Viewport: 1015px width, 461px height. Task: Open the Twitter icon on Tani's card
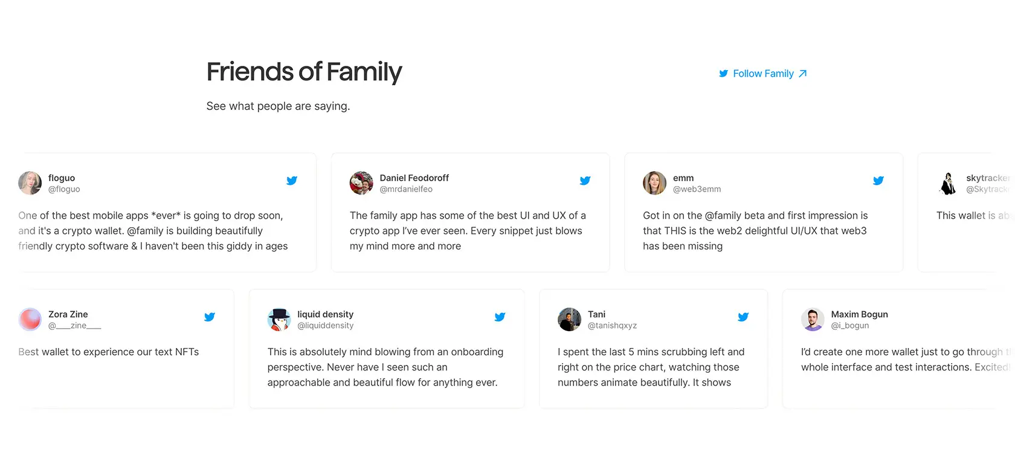(x=743, y=317)
